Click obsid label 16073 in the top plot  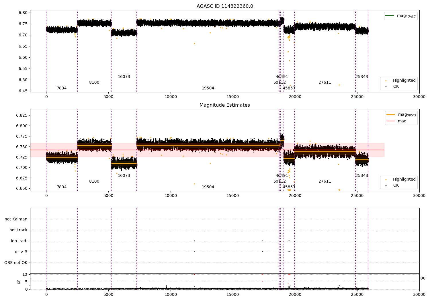pyautogui.click(x=124, y=77)
